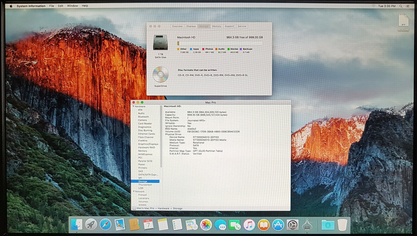
Task: Open Spotlight search magnifier in menu bar
Action: click(401, 6)
